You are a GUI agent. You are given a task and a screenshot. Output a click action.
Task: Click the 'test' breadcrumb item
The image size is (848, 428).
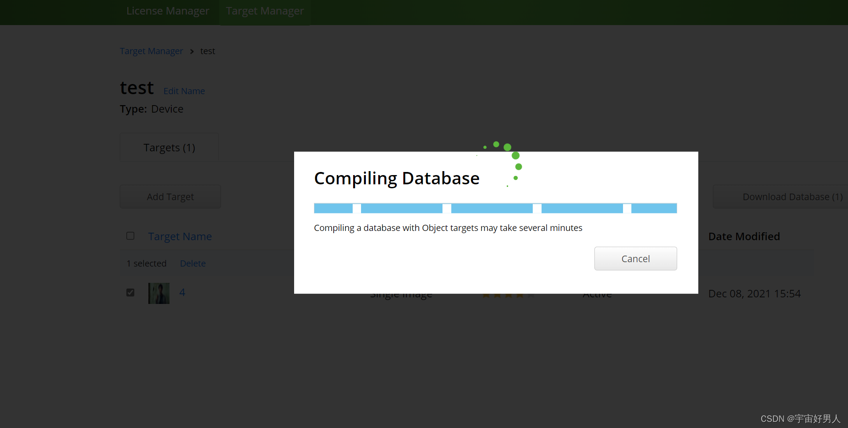click(x=208, y=51)
